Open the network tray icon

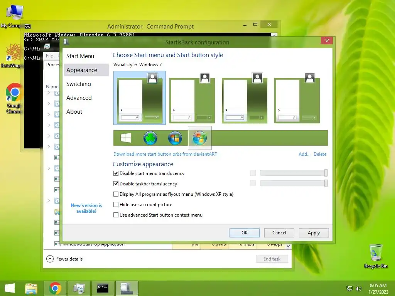pos(349,288)
